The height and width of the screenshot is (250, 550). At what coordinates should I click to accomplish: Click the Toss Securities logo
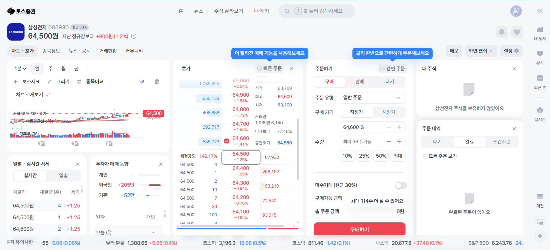pyautogui.click(x=21, y=11)
